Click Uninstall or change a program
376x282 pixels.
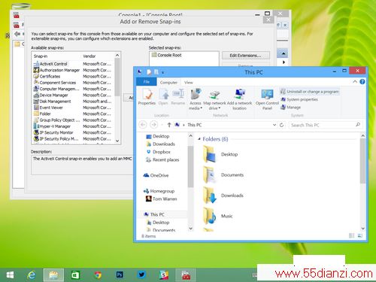point(310,92)
